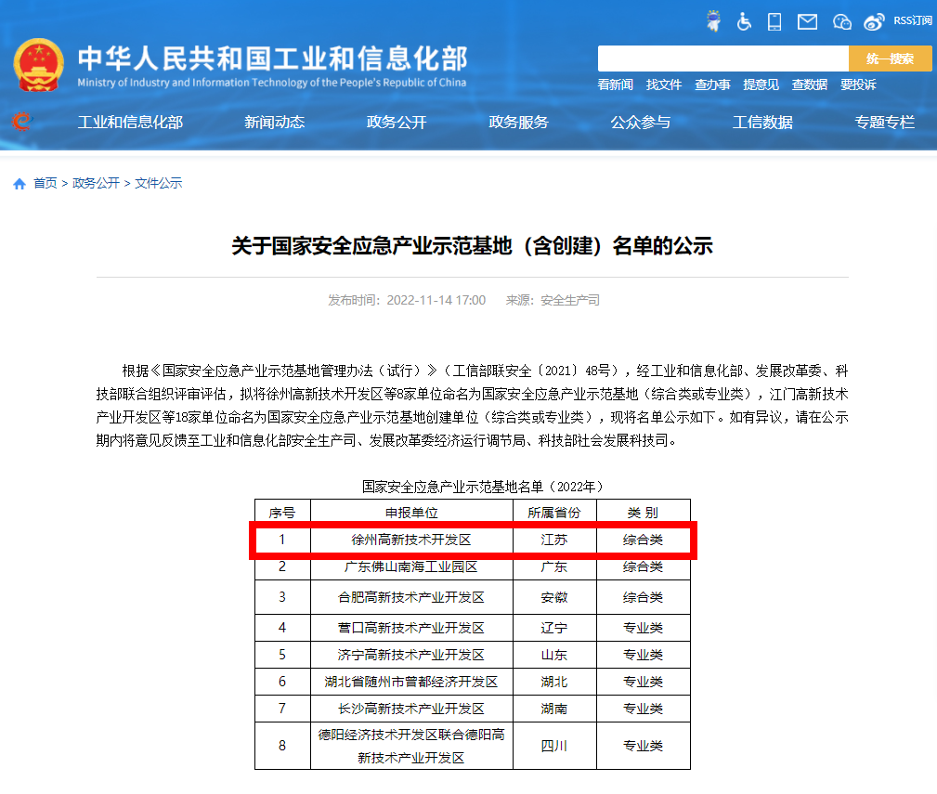Open the 查数据 quick link
This screenshot has width=937, height=794.
pos(809,85)
